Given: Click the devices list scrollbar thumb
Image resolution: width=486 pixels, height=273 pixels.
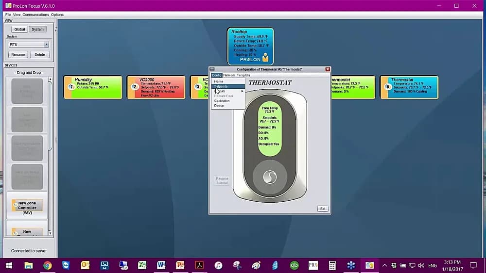Looking at the screenshot, I should tap(50, 116).
